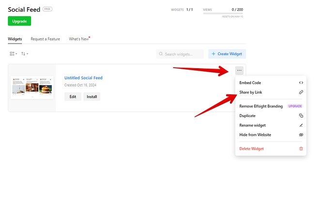Click the plus icon in Create Widget

(x=213, y=54)
